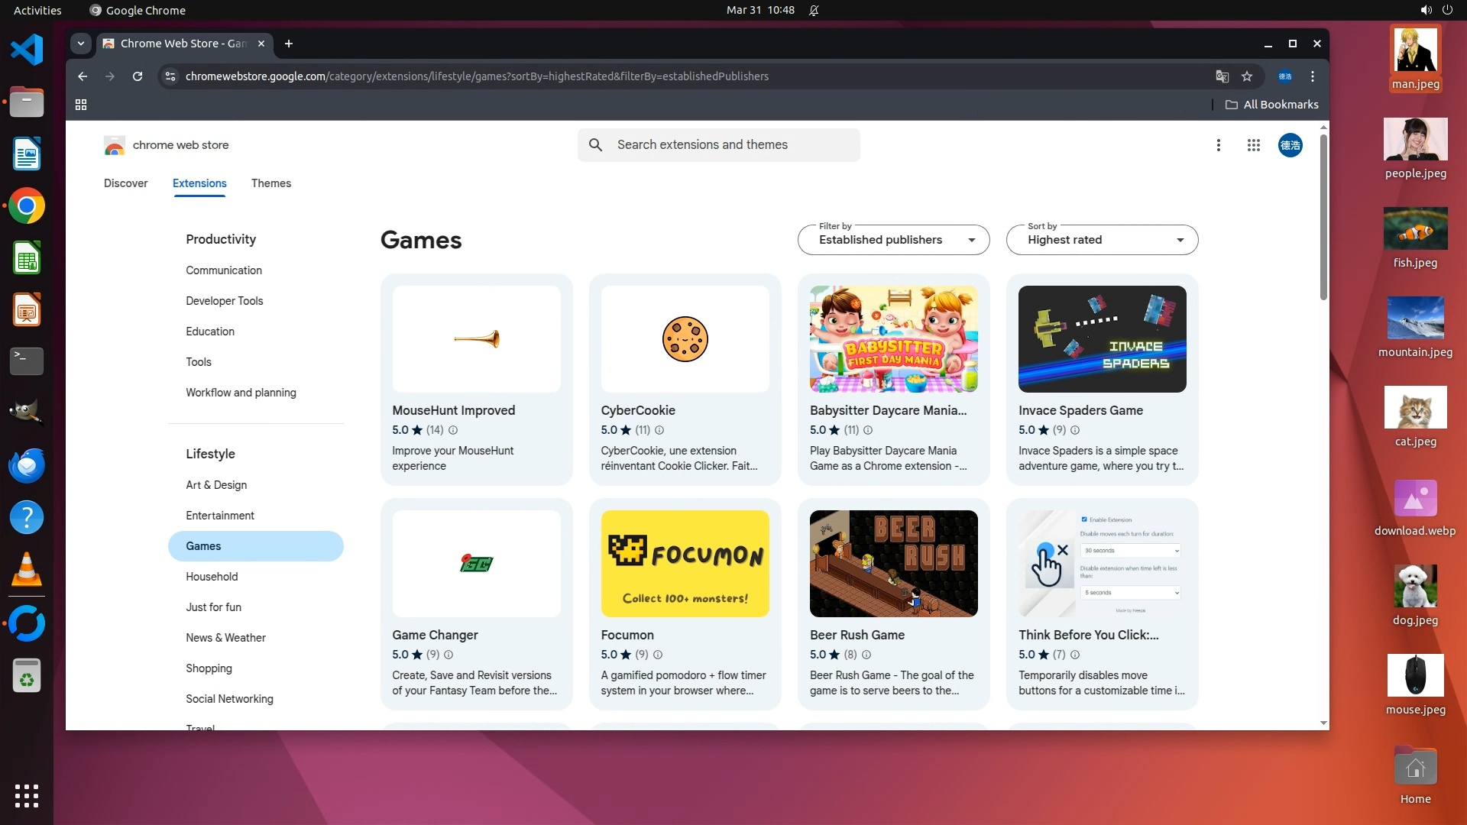Open the Web Store three-dot menu
This screenshot has width=1467, height=825.
pyautogui.click(x=1218, y=145)
